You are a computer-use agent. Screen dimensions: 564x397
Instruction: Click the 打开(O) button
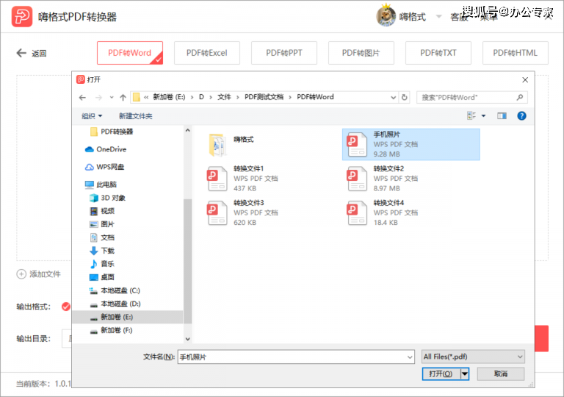pos(441,374)
